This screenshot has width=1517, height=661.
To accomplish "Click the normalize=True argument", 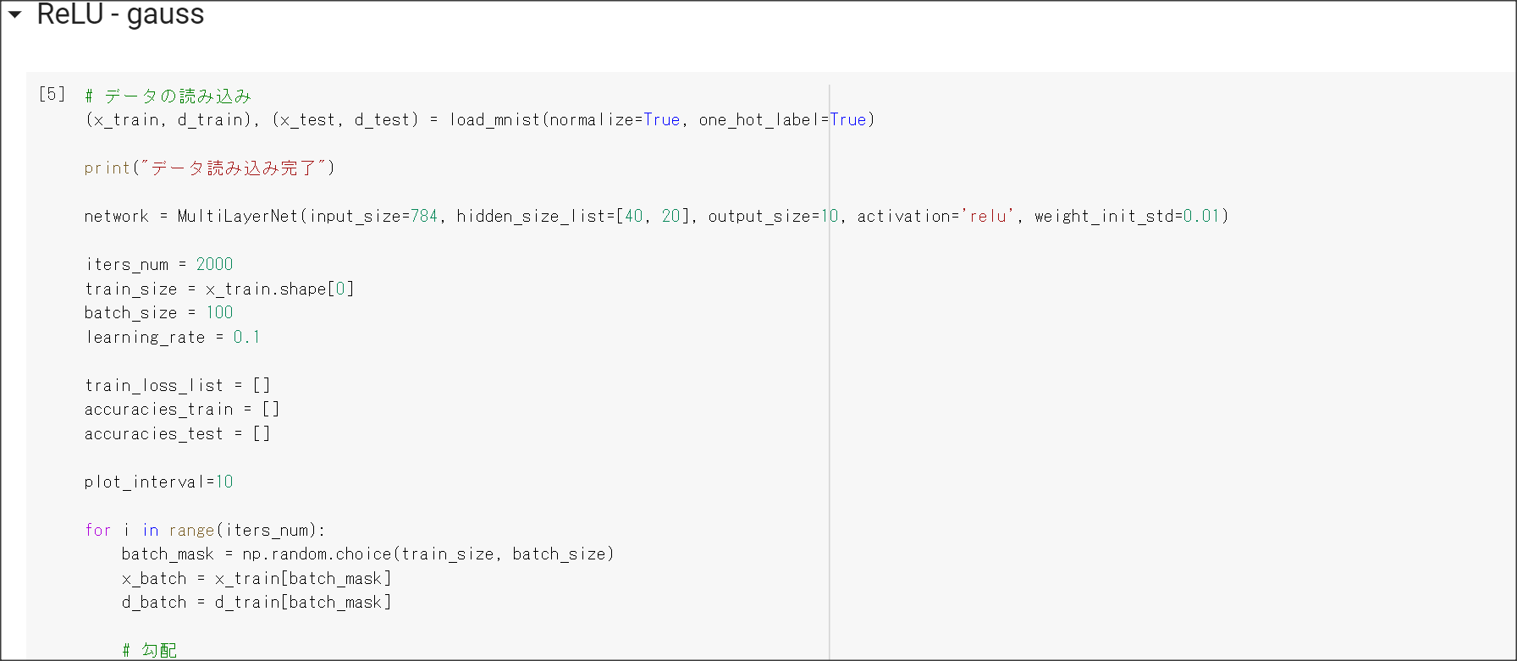I will click(615, 120).
